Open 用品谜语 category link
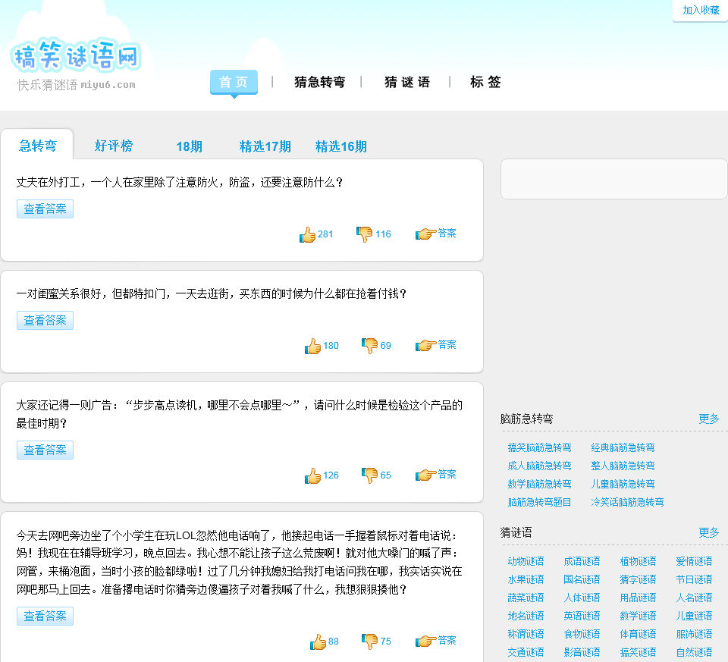This screenshot has height=662, width=728. point(638,598)
